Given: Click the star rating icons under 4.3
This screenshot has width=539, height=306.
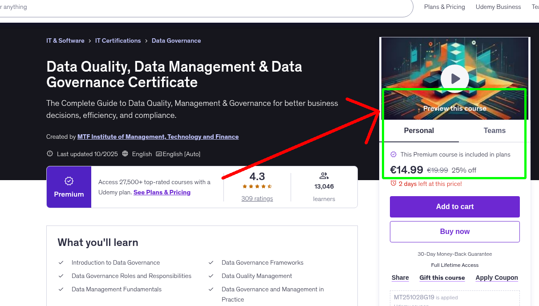Looking at the screenshot, I should 257,187.
